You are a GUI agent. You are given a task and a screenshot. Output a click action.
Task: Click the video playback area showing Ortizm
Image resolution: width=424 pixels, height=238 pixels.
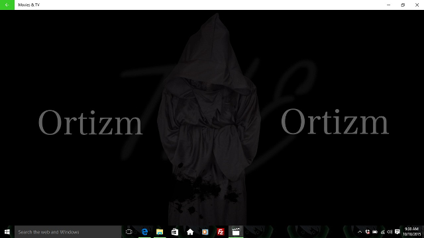point(212,118)
